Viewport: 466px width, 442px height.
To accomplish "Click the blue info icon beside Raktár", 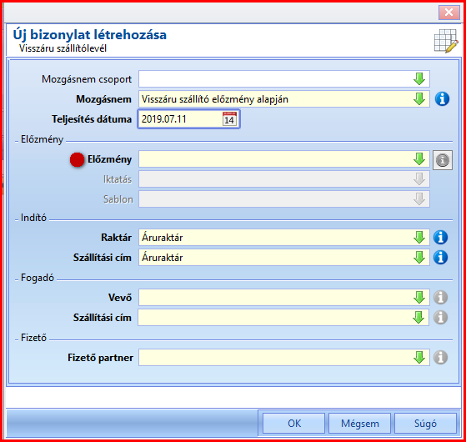I will coord(440,237).
